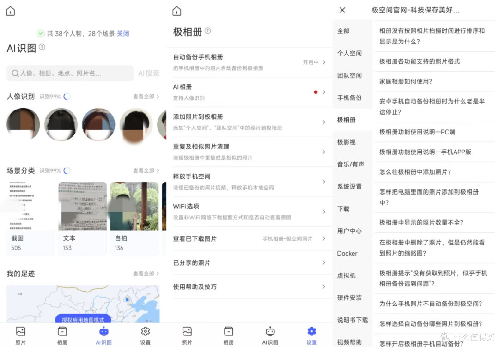
Task: Open 家庭相册如何使用? article
Action: 406,81
